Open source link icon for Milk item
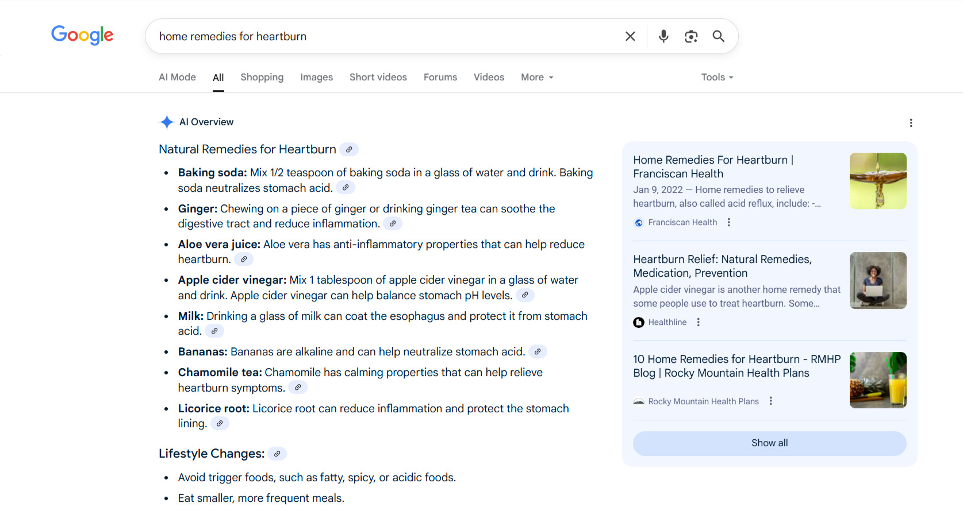This screenshot has height=511, width=963. tap(214, 331)
